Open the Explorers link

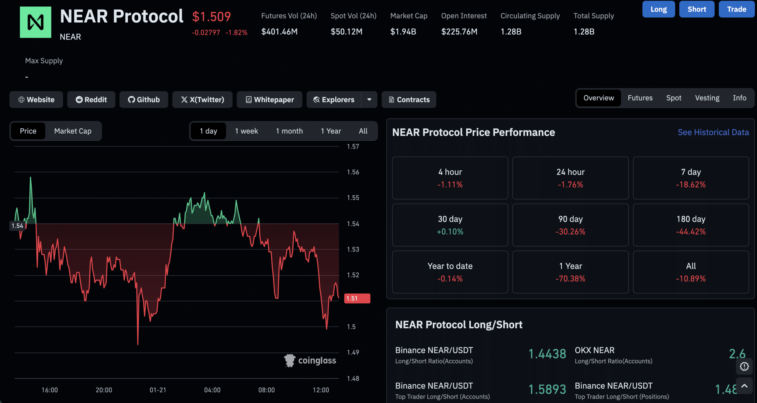tap(334, 100)
